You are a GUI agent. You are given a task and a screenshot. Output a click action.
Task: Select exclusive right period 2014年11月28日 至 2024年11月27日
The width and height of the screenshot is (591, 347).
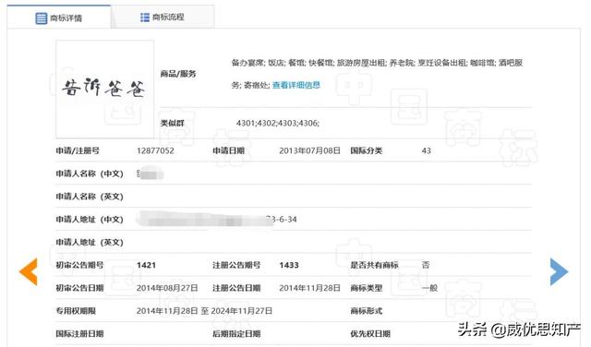204,311
